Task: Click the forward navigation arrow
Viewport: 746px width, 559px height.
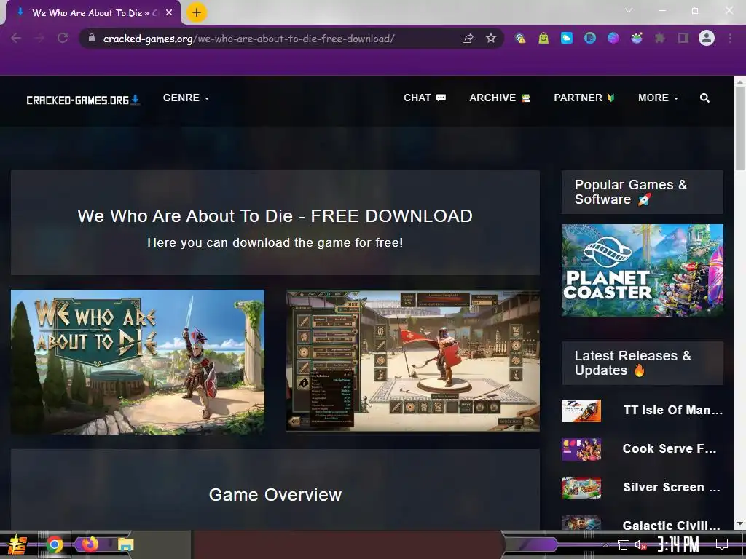Action: coord(39,39)
